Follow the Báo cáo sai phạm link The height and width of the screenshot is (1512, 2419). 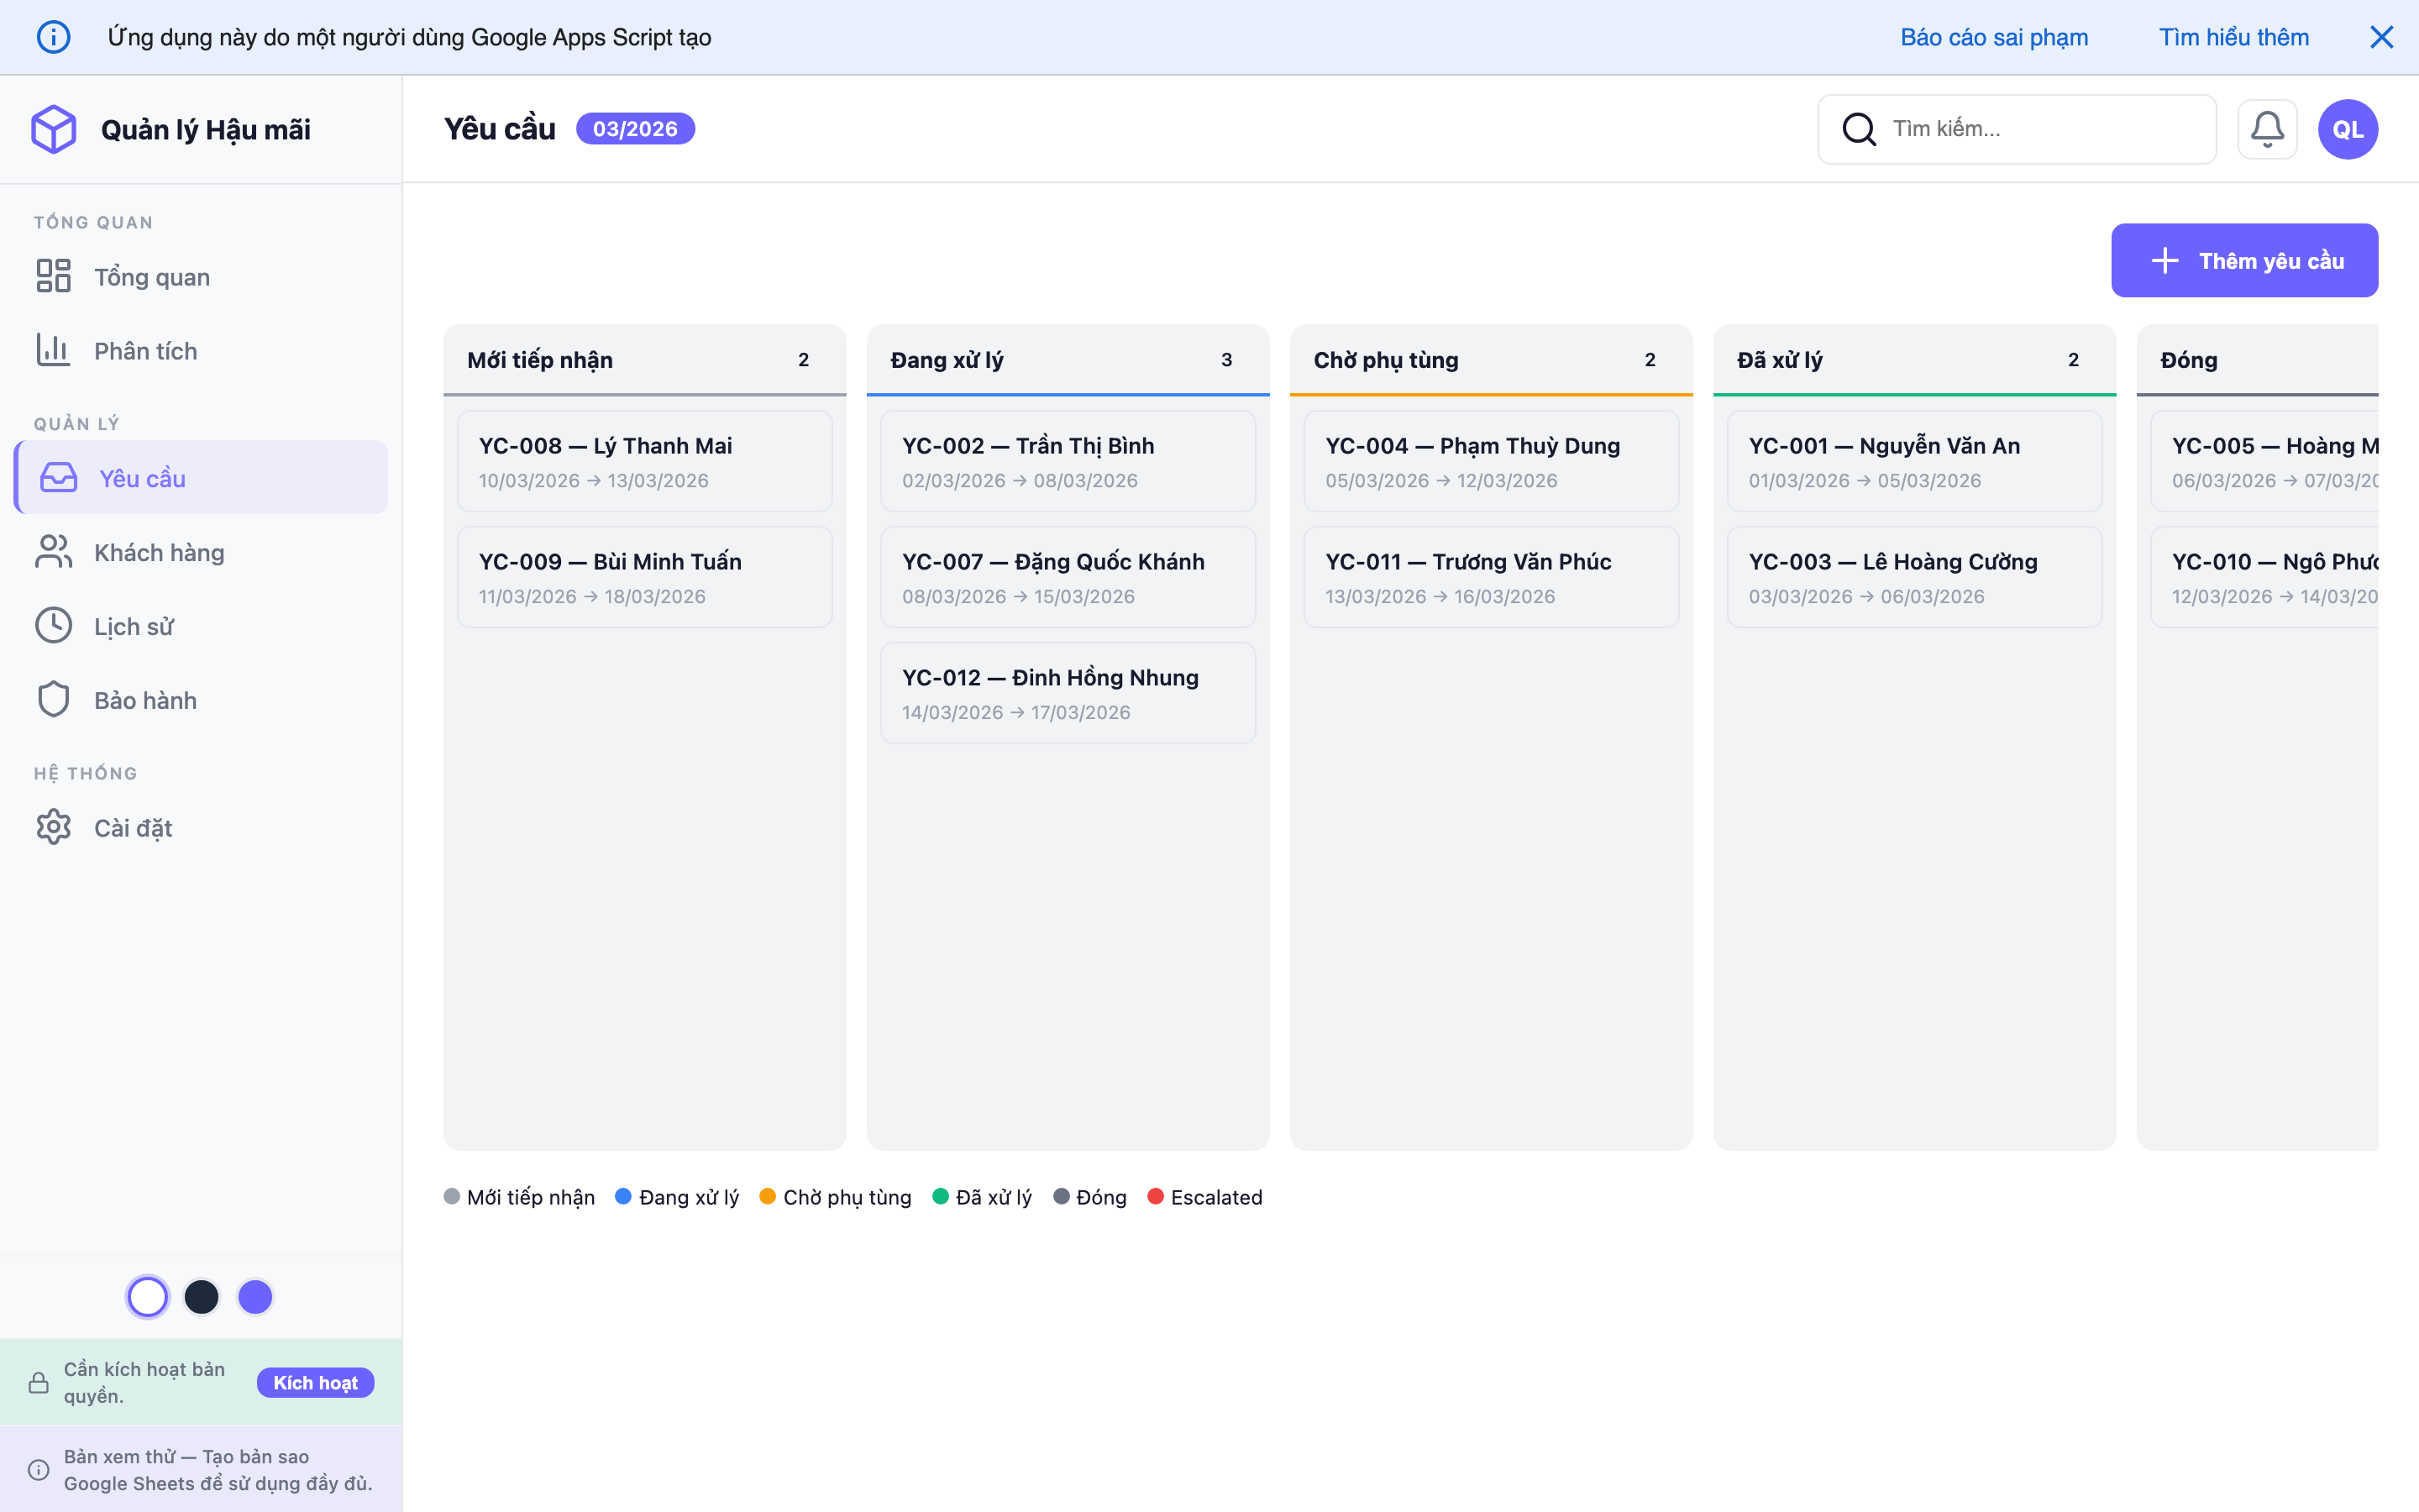1993,37
